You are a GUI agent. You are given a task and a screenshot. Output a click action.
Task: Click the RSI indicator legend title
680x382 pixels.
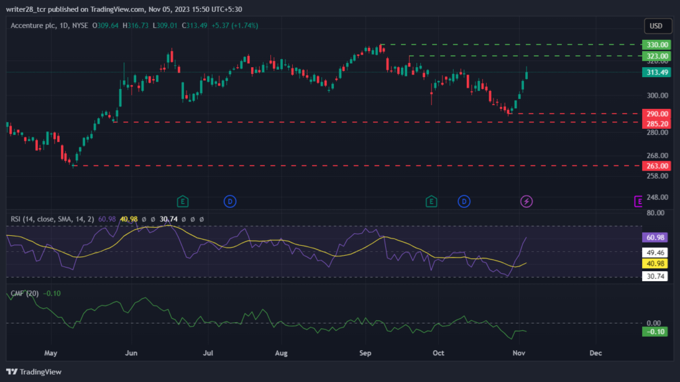(x=52, y=219)
